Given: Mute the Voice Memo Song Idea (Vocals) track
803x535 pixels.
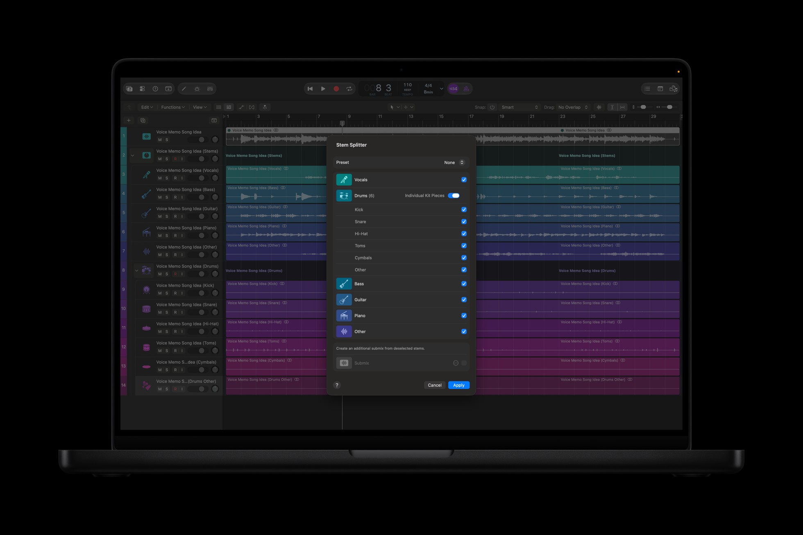Looking at the screenshot, I should tap(160, 178).
